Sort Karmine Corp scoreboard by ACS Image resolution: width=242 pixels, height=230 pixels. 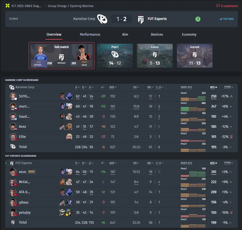tap(214, 87)
